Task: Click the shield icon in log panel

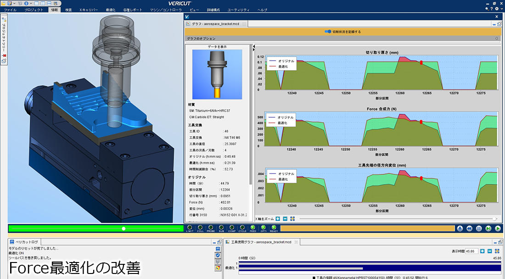Action: [218, 255]
